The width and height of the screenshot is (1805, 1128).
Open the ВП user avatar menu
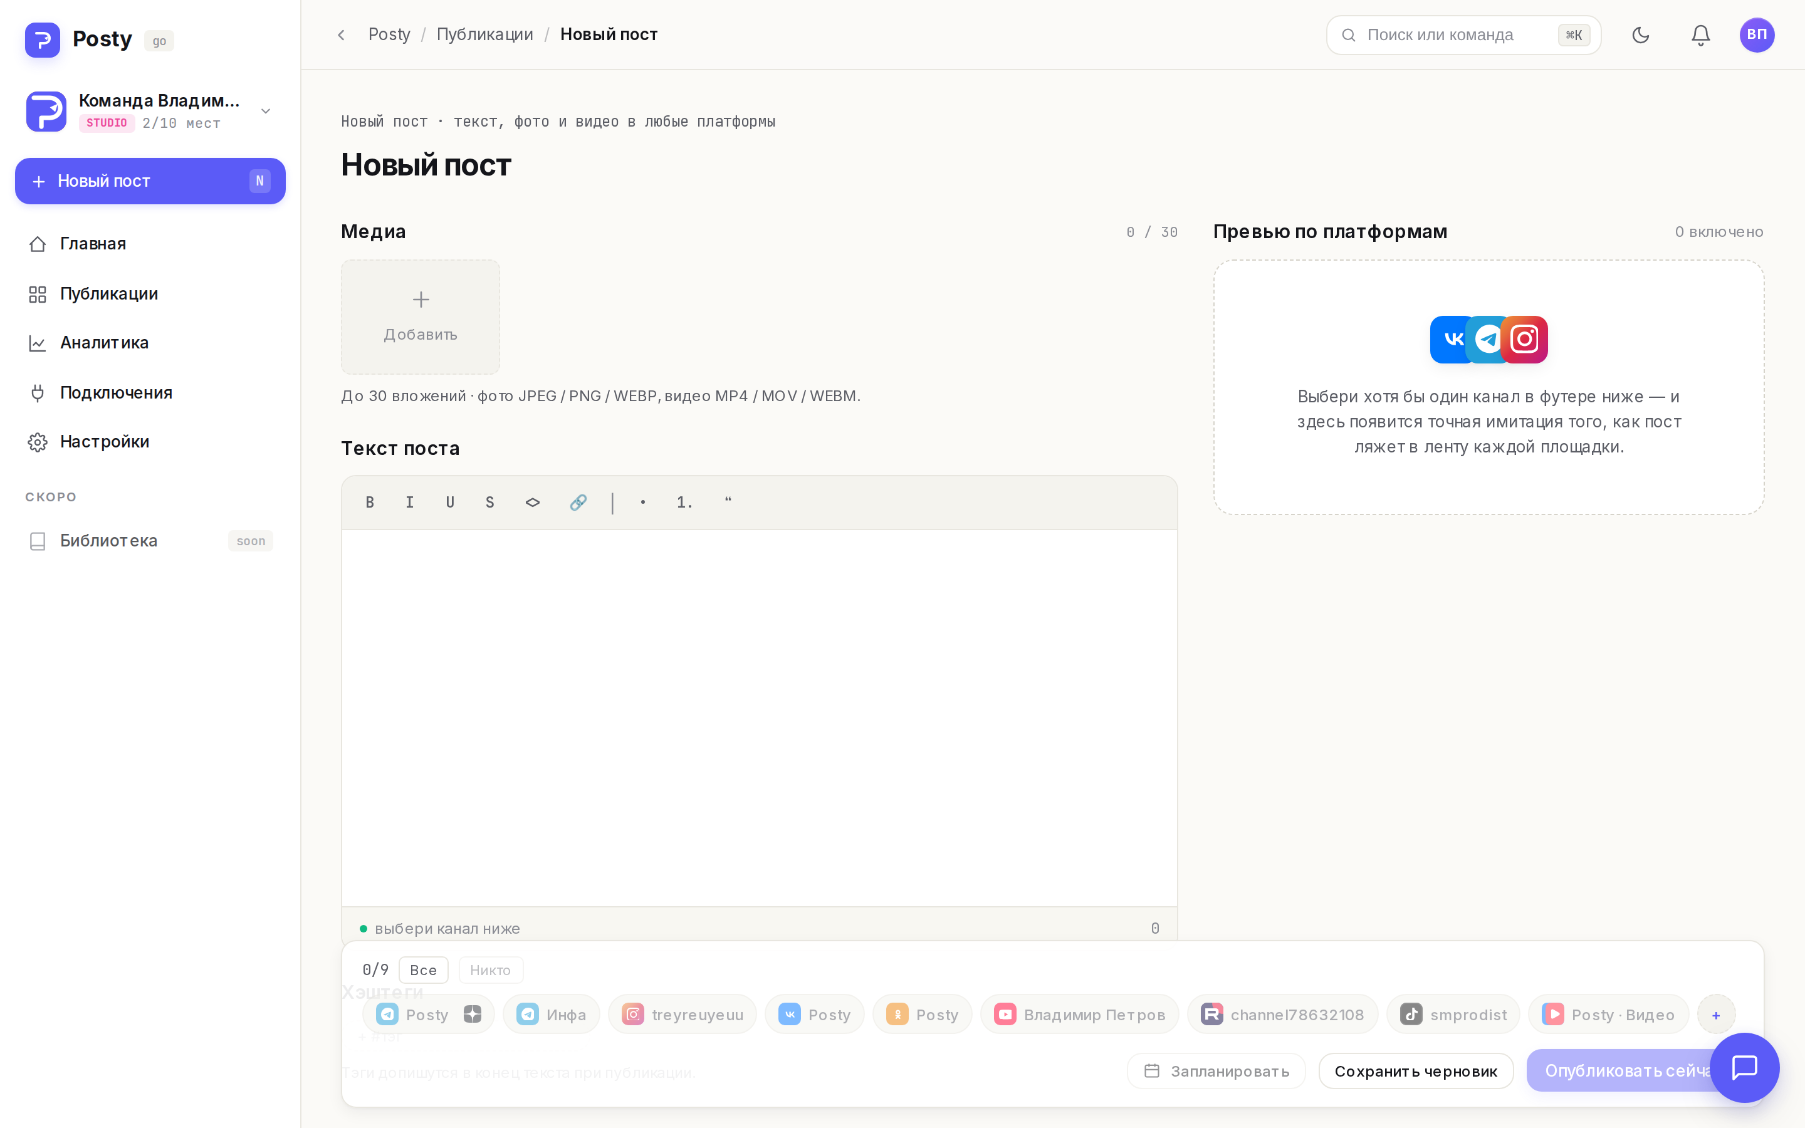point(1757,35)
